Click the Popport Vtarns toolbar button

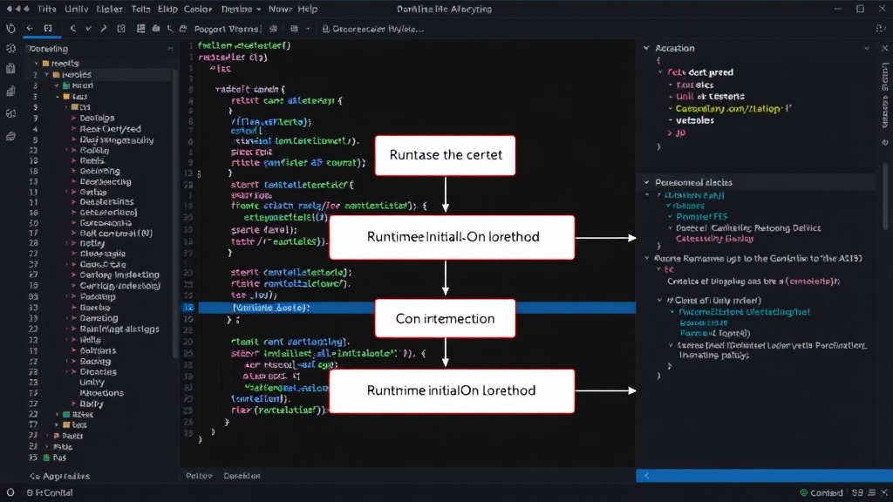tap(228, 29)
